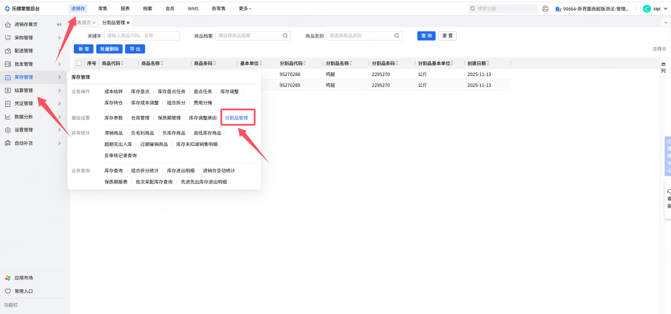Viewport: 671px width, 314px height.
Task: Click the 凭证管理 document icon
Action: (8, 104)
